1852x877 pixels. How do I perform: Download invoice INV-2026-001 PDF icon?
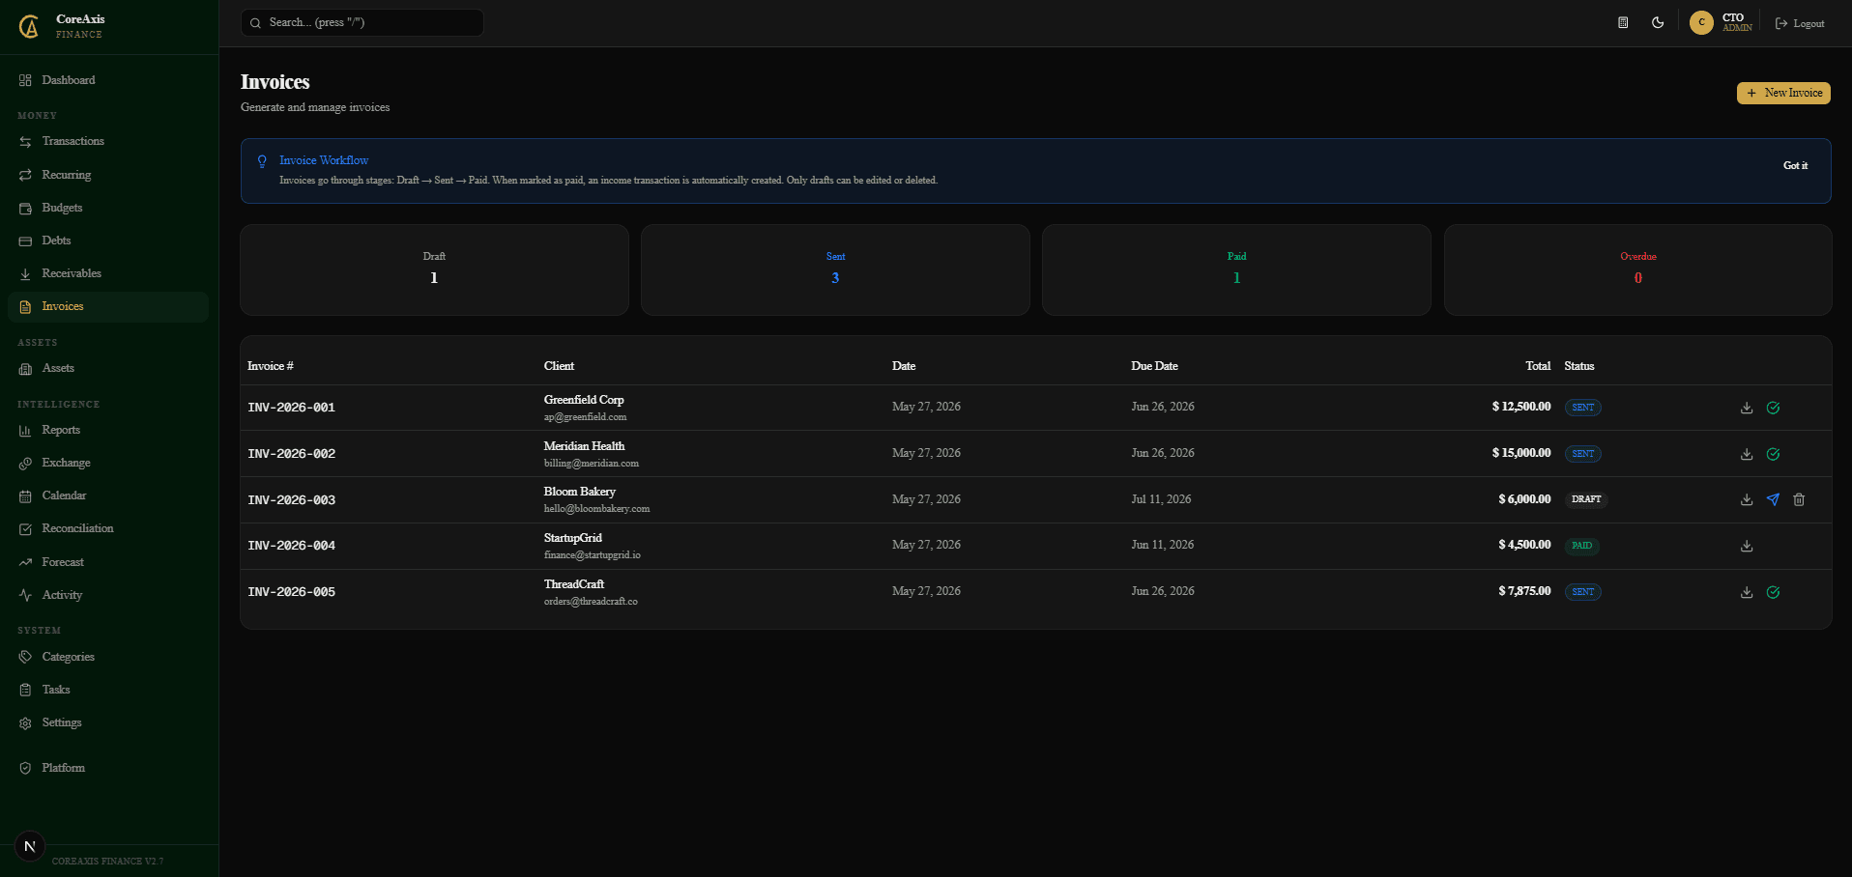coord(1747,408)
